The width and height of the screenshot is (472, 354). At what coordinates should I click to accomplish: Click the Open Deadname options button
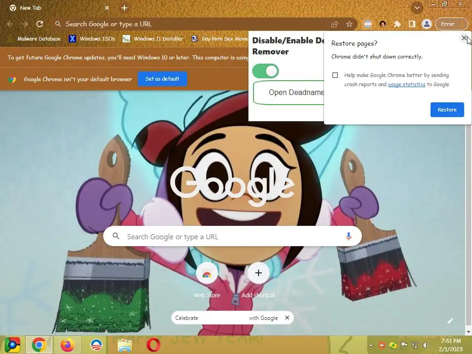pyautogui.click(x=289, y=92)
